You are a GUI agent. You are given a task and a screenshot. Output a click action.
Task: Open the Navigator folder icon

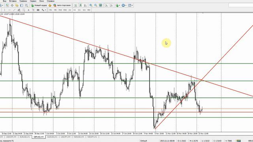pos(17,5)
